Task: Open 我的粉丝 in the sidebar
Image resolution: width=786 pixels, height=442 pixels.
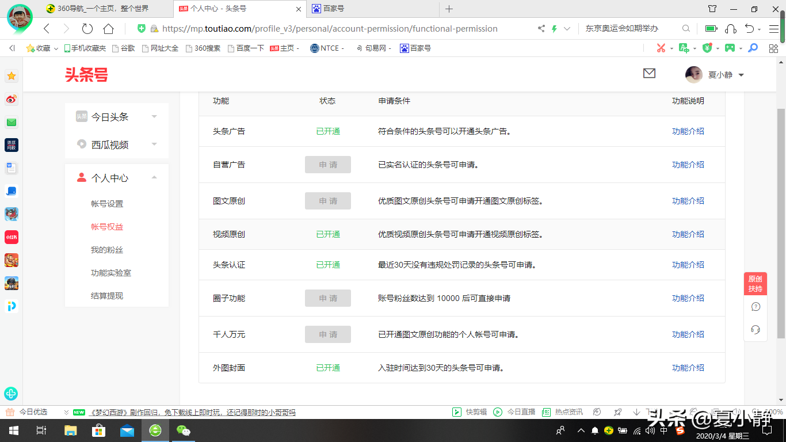Action: pyautogui.click(x=107, y=250)
